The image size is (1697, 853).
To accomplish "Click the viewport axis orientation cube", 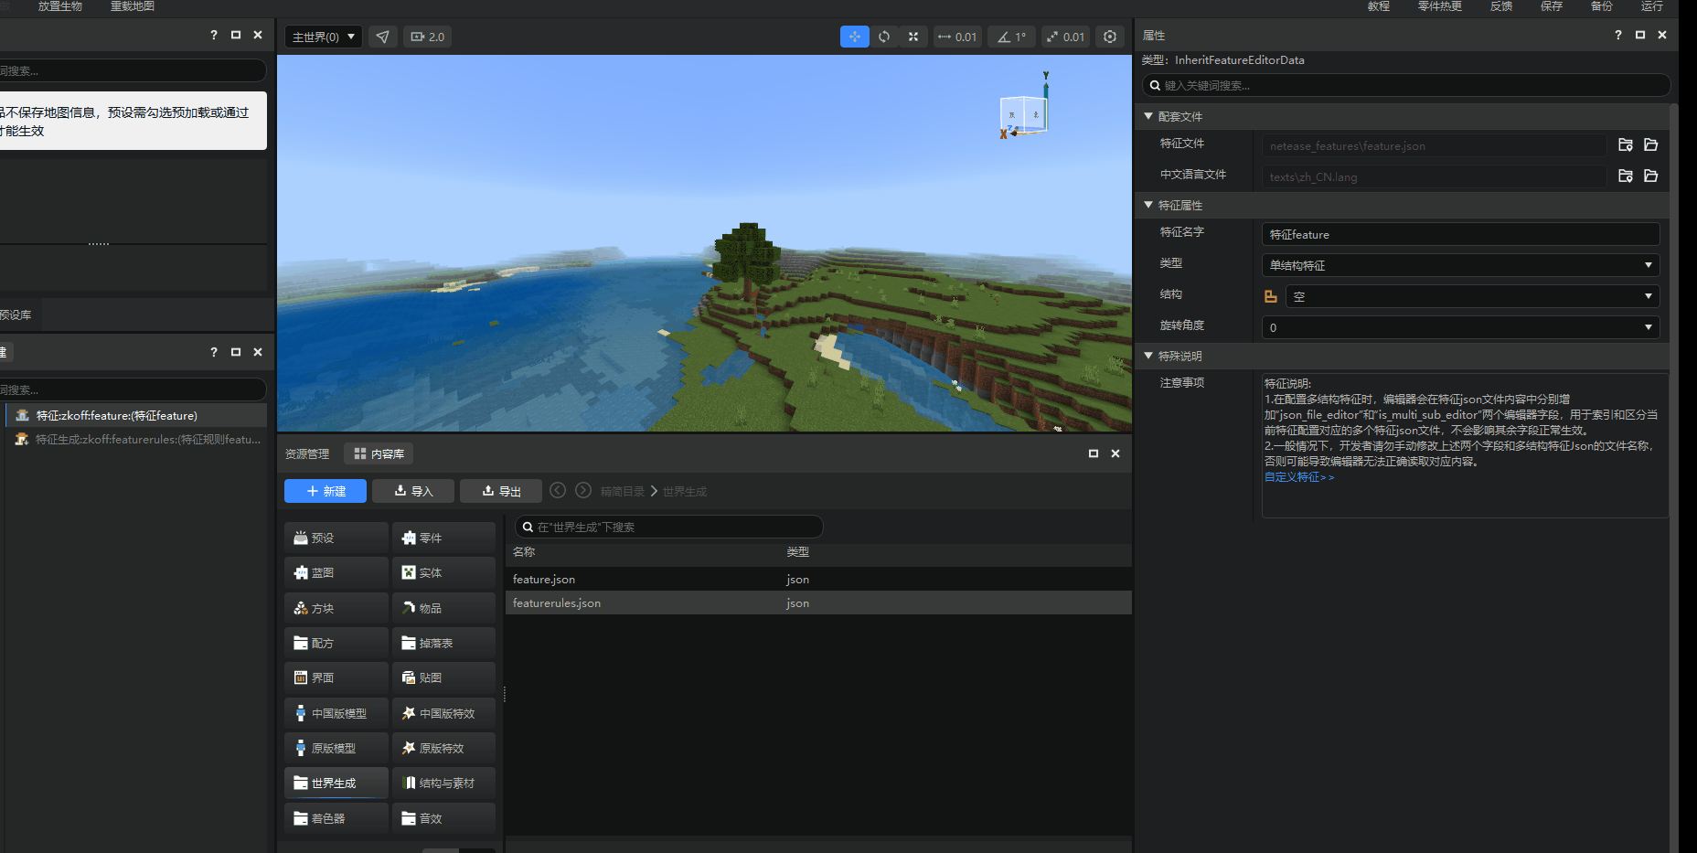I will [x=1024, y=114].
